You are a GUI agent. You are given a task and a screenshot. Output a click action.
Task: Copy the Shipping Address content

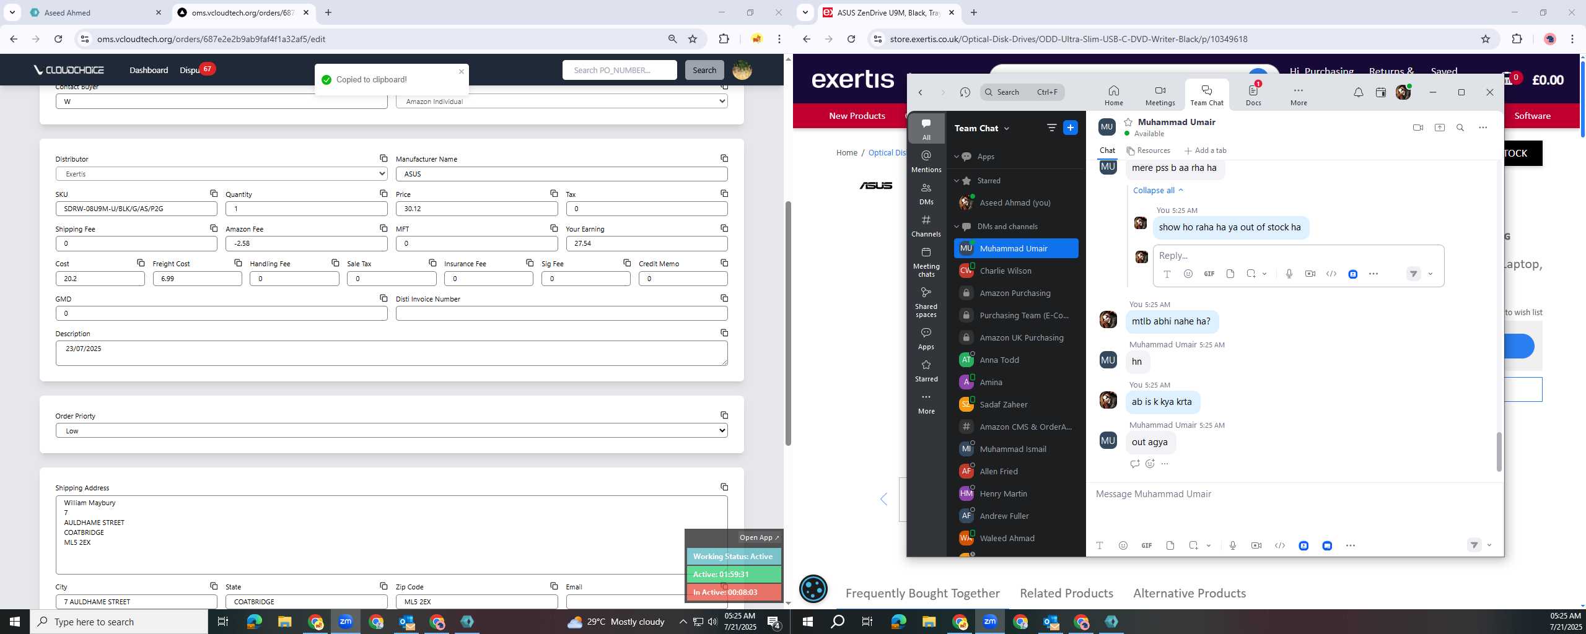click(x=724, y=487)
